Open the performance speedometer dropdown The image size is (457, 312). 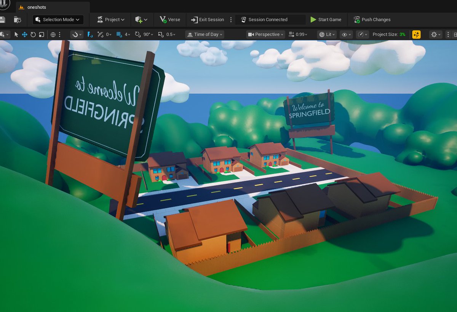362,34
